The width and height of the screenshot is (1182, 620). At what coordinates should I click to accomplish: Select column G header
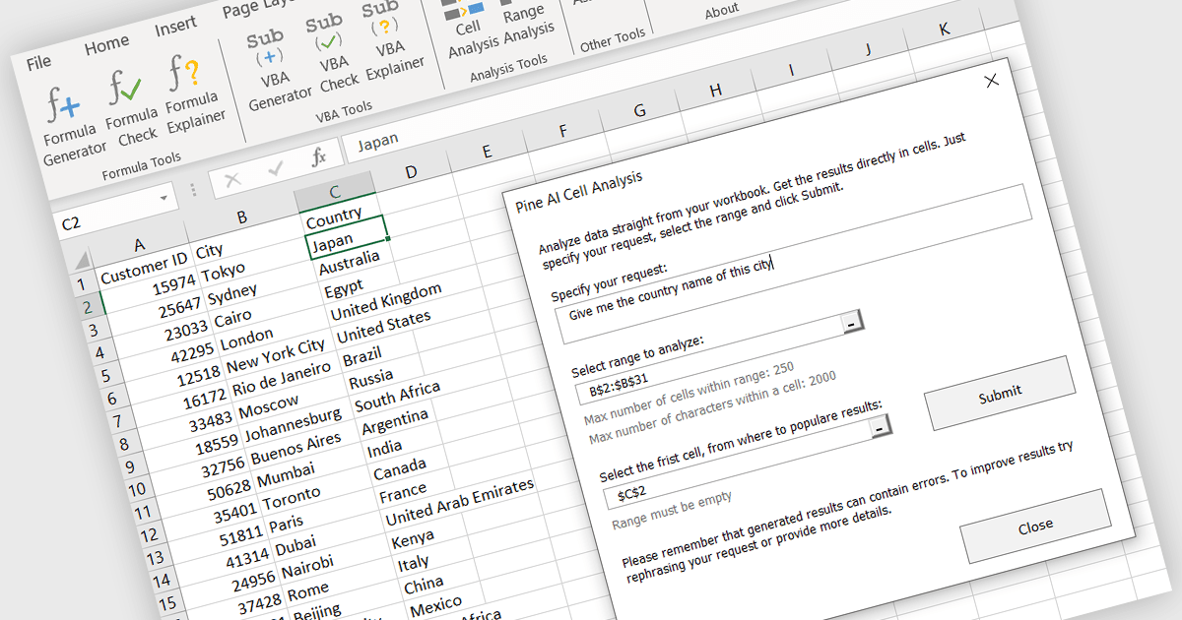pos(639,111)
